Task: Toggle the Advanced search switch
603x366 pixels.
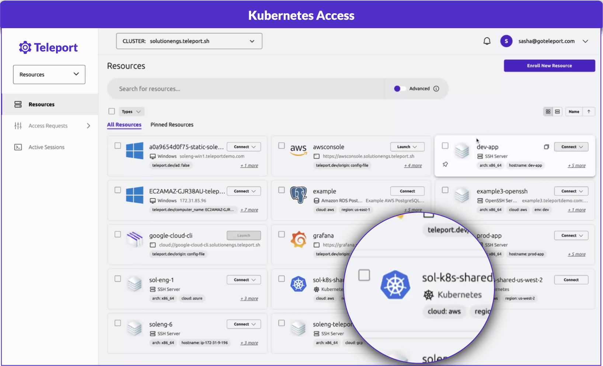Action: pyautogui.click(x=400, y=89)
